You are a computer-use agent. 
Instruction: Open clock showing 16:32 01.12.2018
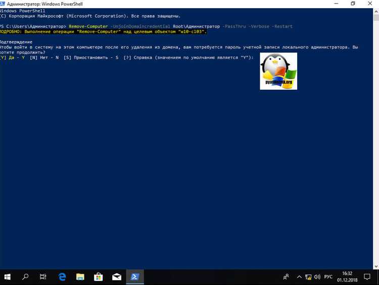tap(347, 277)
